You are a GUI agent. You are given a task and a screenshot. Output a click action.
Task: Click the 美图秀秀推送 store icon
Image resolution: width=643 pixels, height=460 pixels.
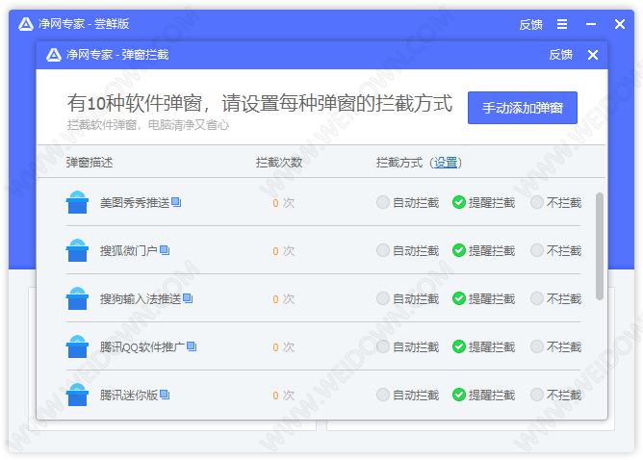pos(77,202)
